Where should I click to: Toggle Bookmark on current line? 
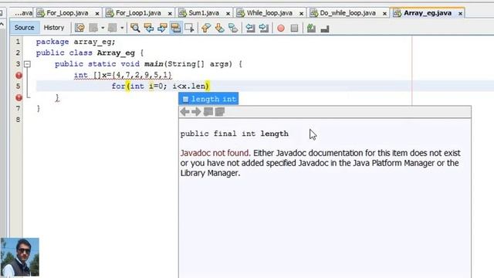coord(233,28)
